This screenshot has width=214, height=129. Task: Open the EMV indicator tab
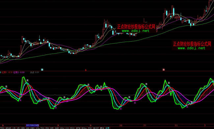pos(33,128)
